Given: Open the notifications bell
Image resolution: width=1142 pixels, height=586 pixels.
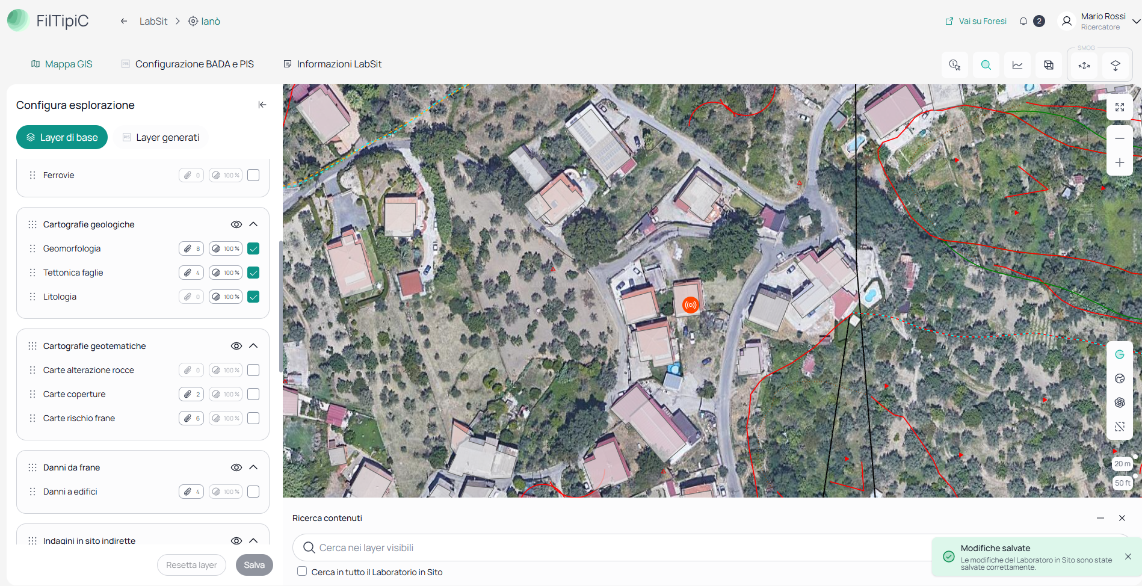Looking at the screenshot, I should point(1023,21).
